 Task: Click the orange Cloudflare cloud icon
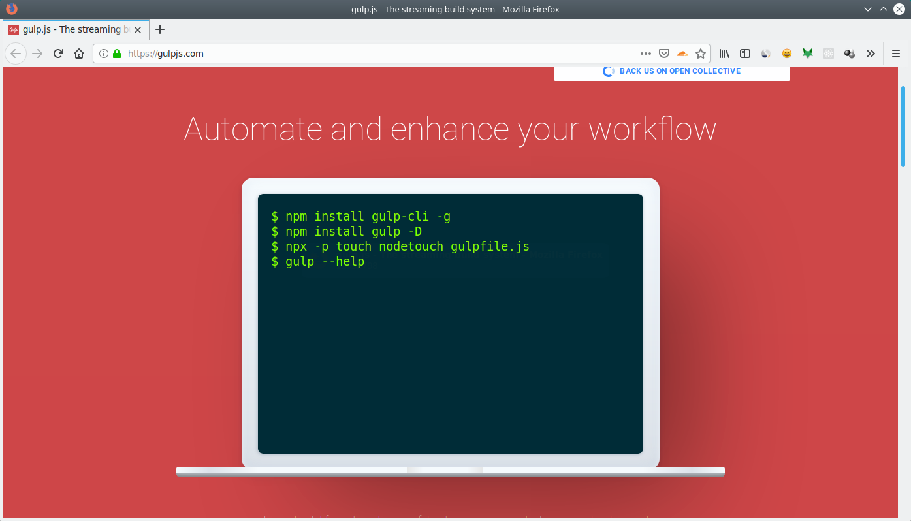[x=682, y=54]
